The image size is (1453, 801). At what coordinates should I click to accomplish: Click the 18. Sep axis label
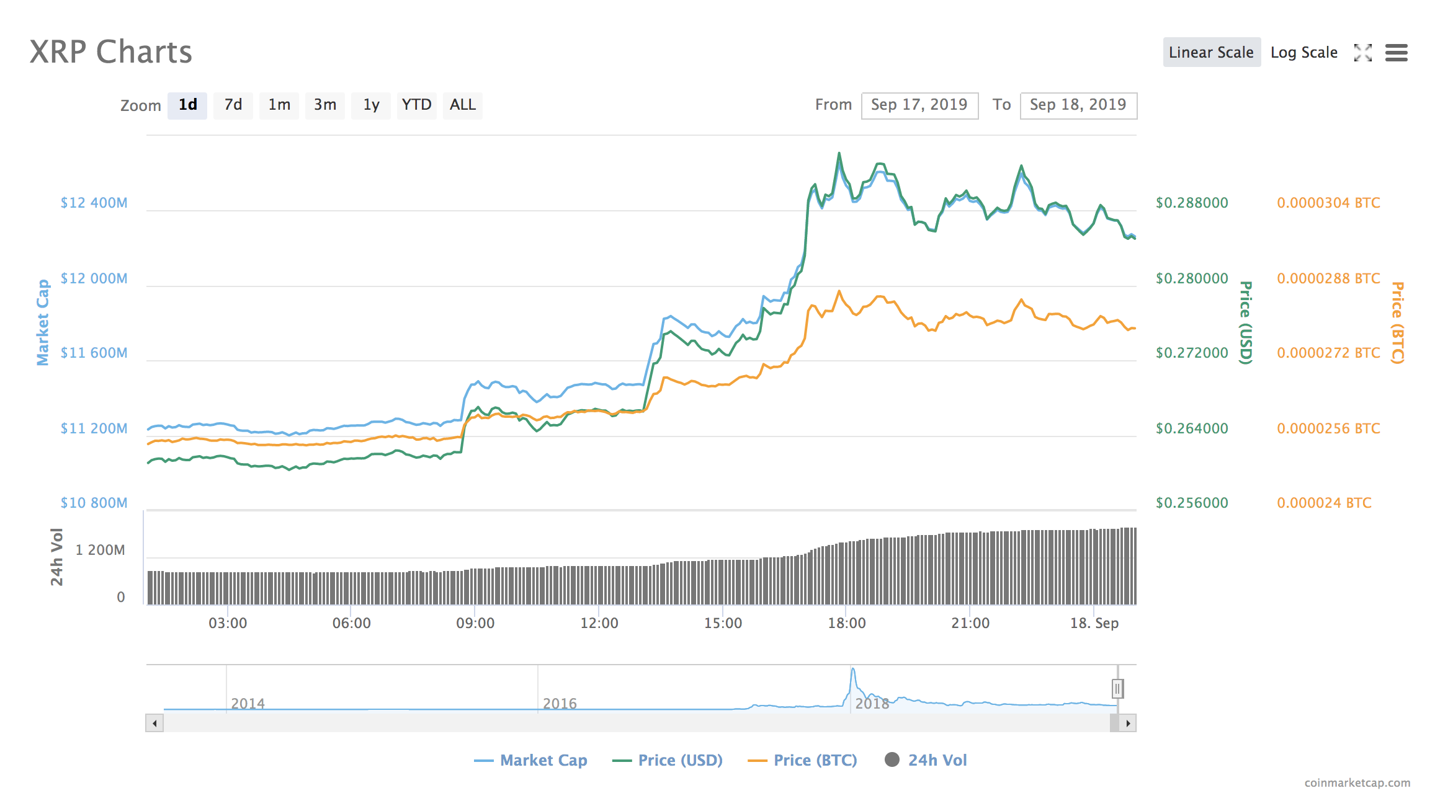1094,623
